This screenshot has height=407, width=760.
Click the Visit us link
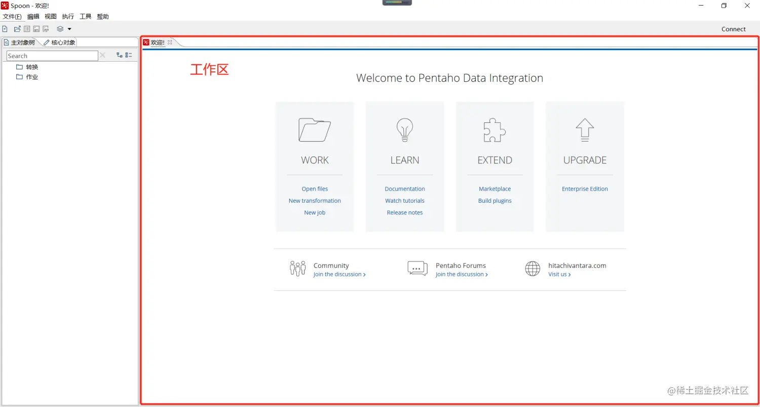(x=559, y=275)
